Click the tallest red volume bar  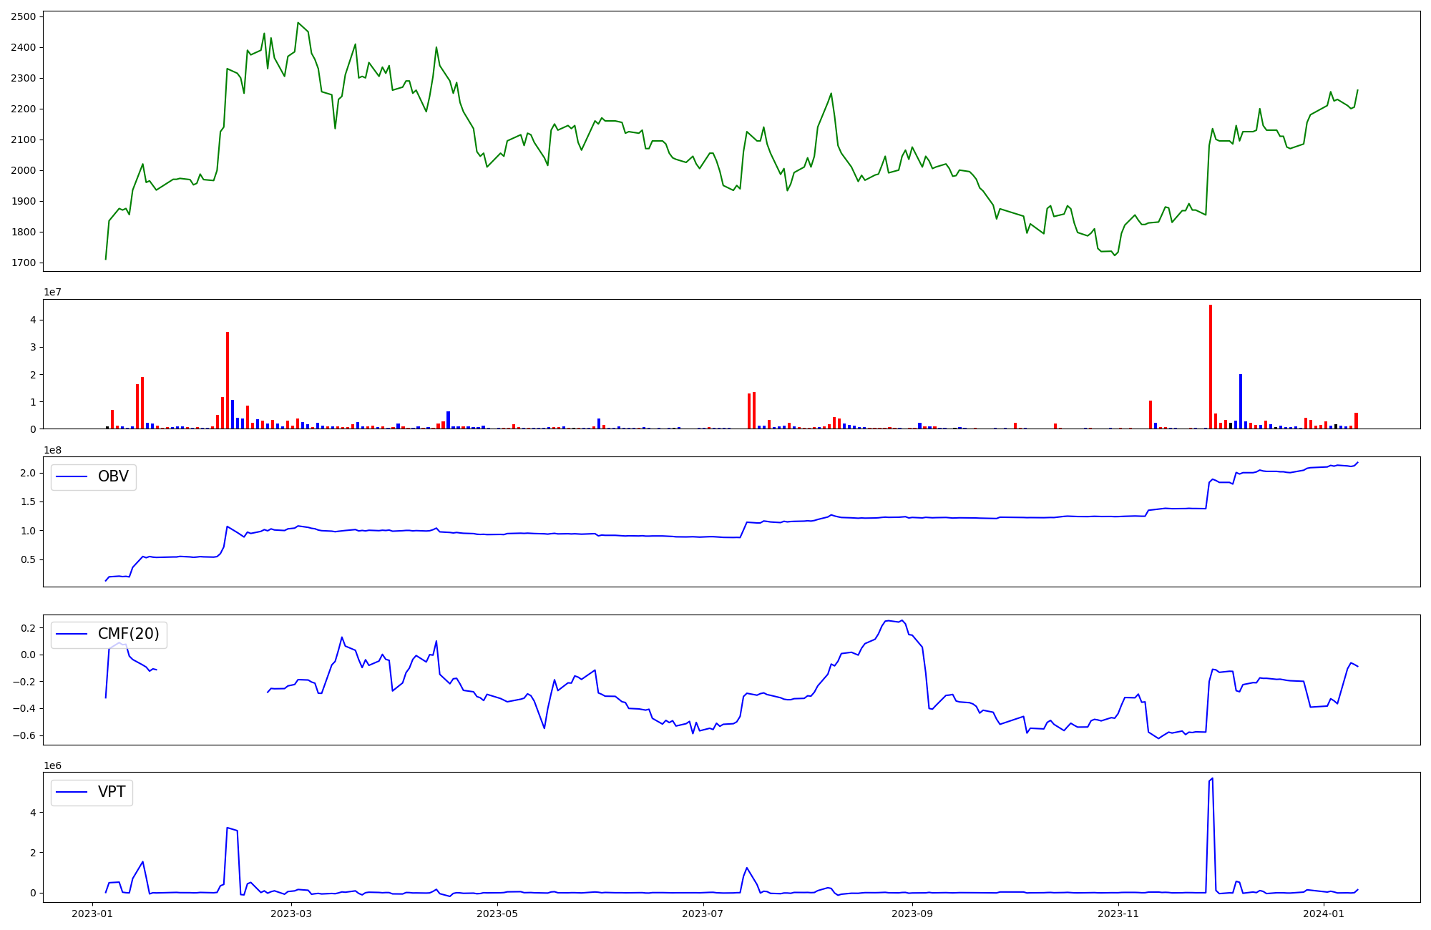pyautogui.click(x=1211, y=367)
